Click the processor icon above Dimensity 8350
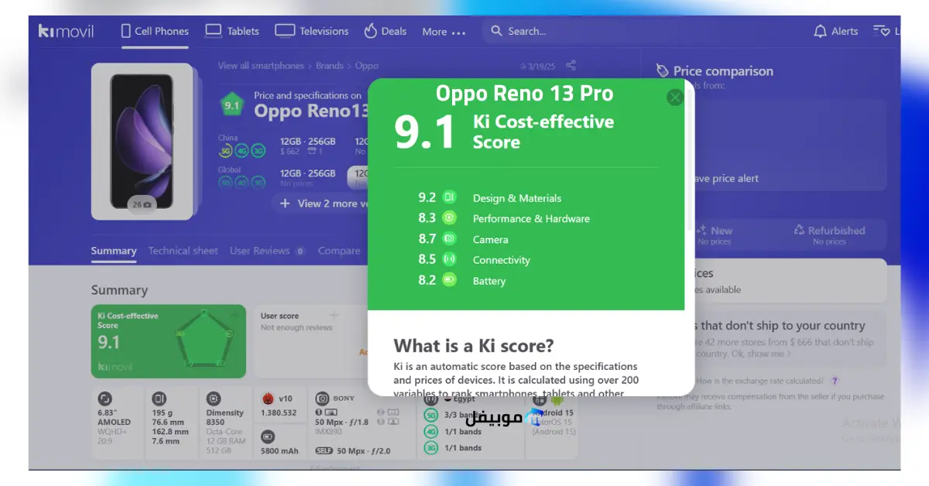 pyautogui.click(x=214, y=399)
